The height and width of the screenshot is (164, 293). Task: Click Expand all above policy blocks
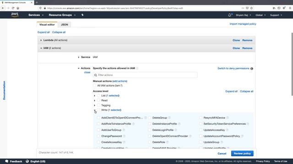tap(43, 32)
